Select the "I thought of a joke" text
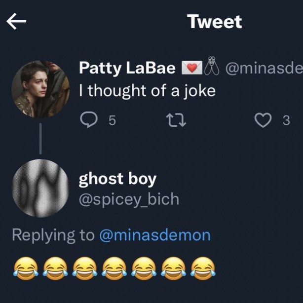The image size is (303, 303). click(147, 91)
